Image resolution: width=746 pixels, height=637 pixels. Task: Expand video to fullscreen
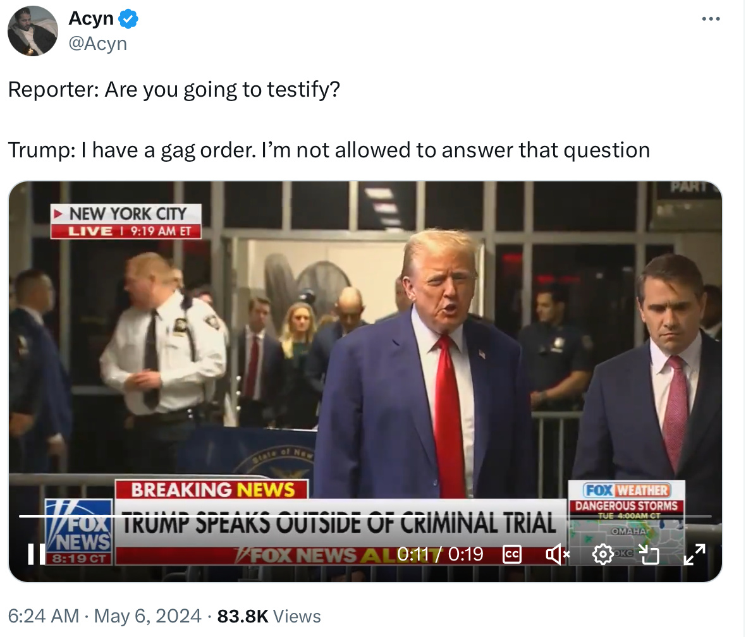click(x=694, y=554)
